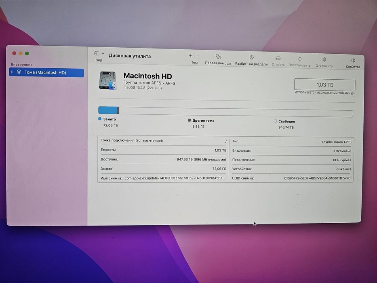Click the white Свободно legend swatch
This screenshot has height=283, width=377.
(275, 121)
